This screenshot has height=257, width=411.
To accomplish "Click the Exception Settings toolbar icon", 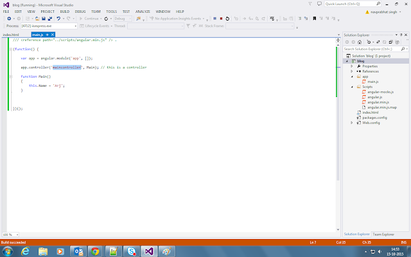I will [x=272, y=19].
